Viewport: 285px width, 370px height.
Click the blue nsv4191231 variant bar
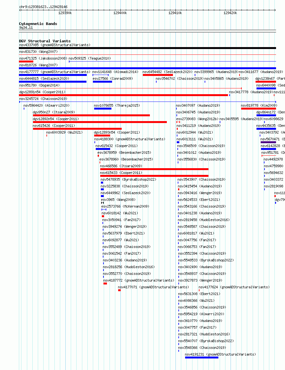point(202,358)
